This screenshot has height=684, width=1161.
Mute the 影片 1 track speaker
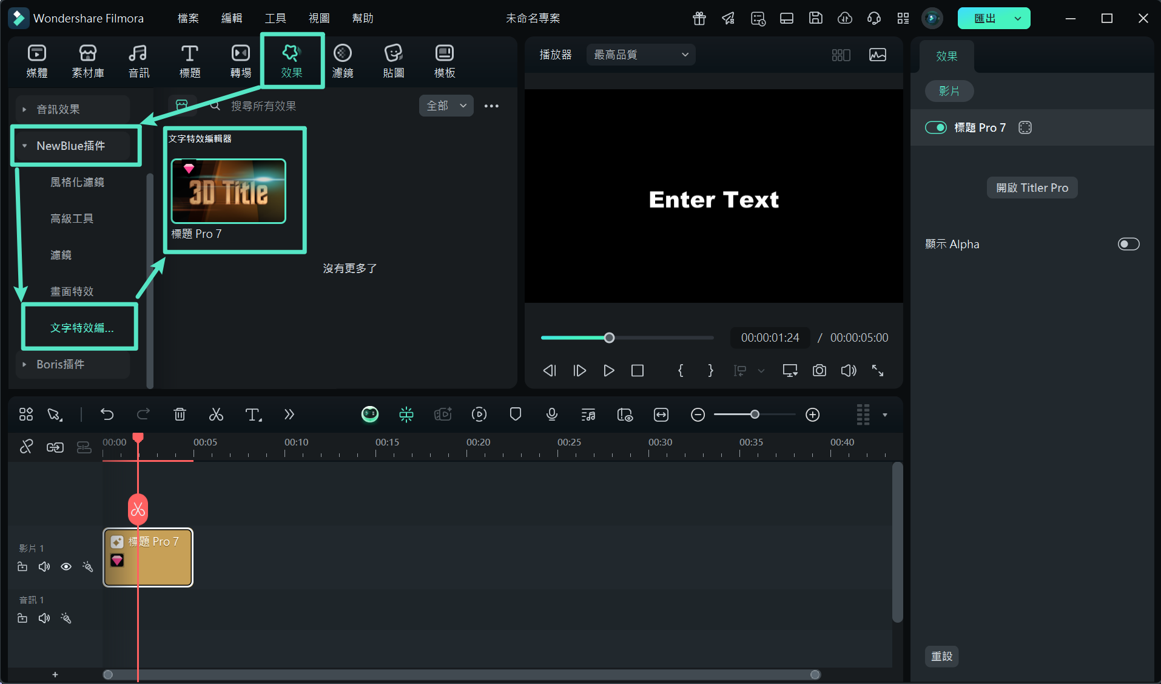click(x=44, y=567)
